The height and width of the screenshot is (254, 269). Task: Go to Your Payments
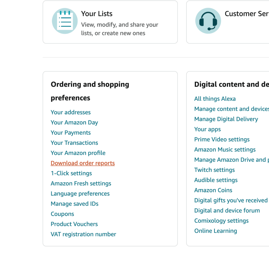click(x=71, y=133)
